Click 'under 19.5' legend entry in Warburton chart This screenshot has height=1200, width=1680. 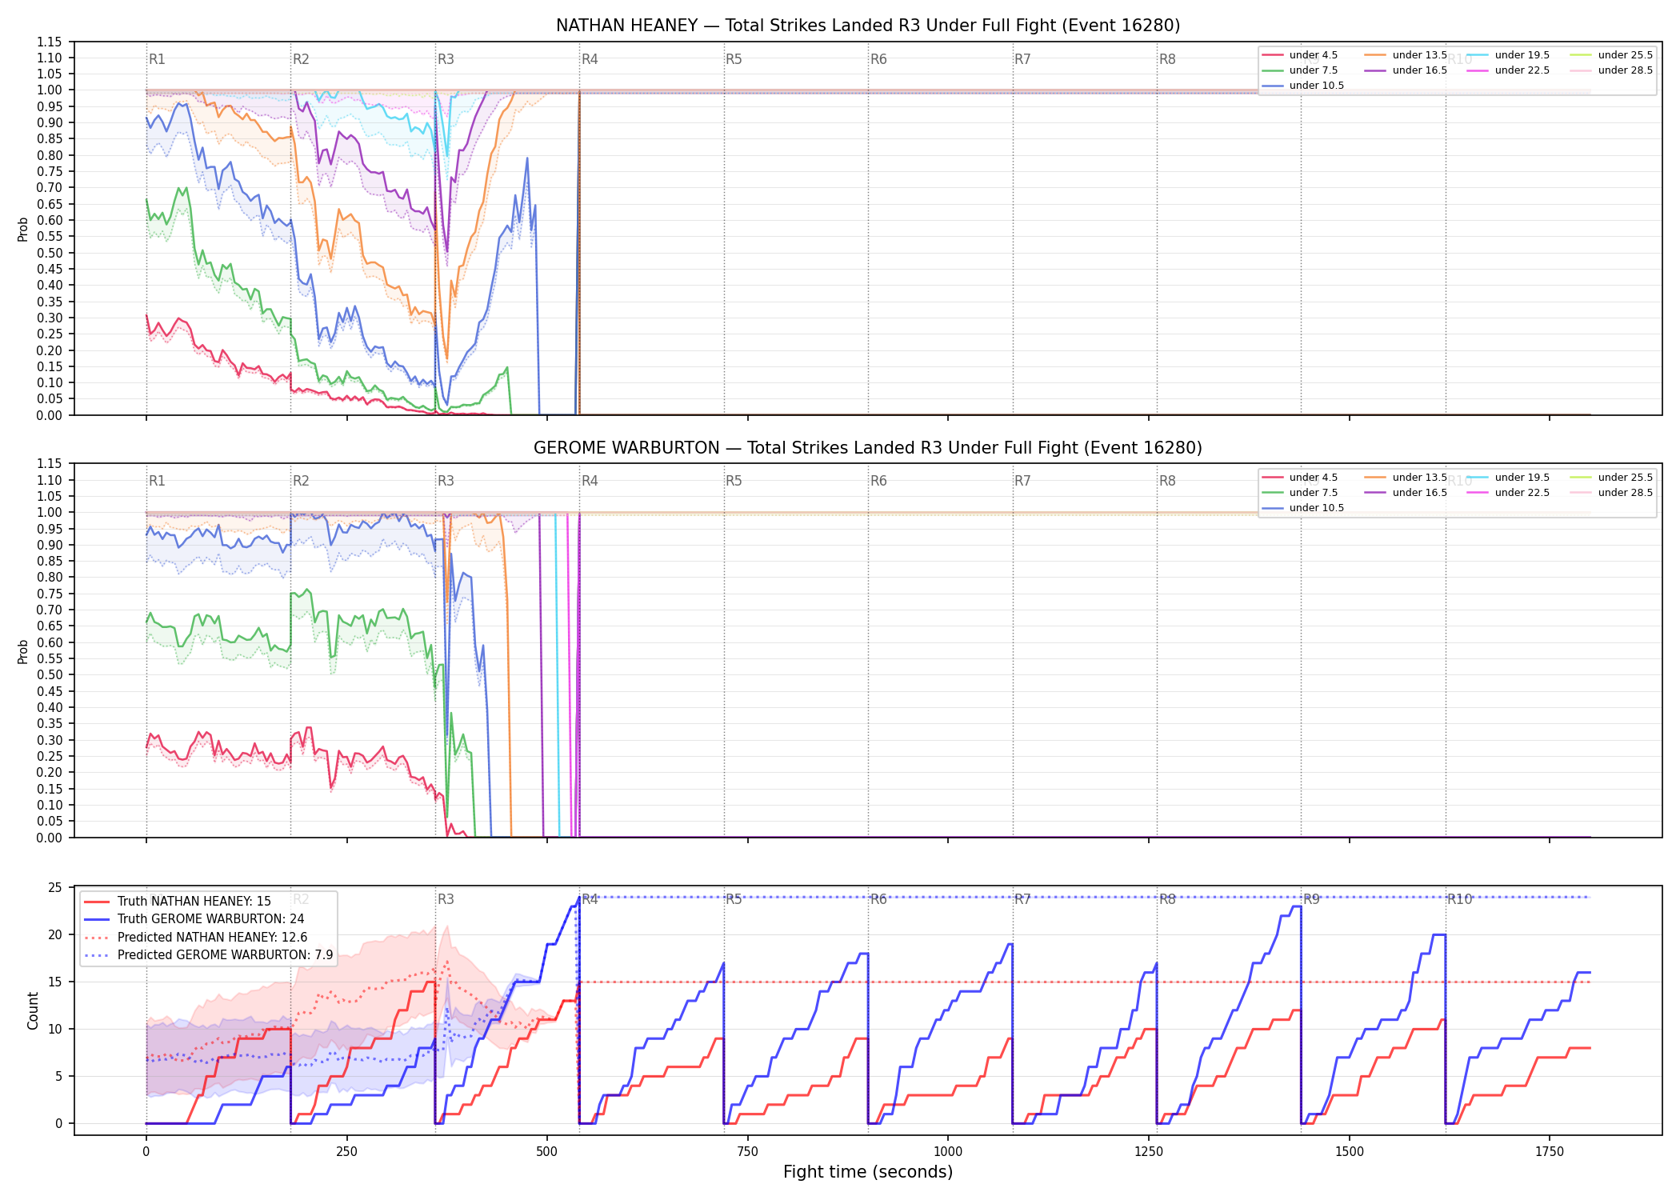pyautogui.click(x=1508, y=478)
